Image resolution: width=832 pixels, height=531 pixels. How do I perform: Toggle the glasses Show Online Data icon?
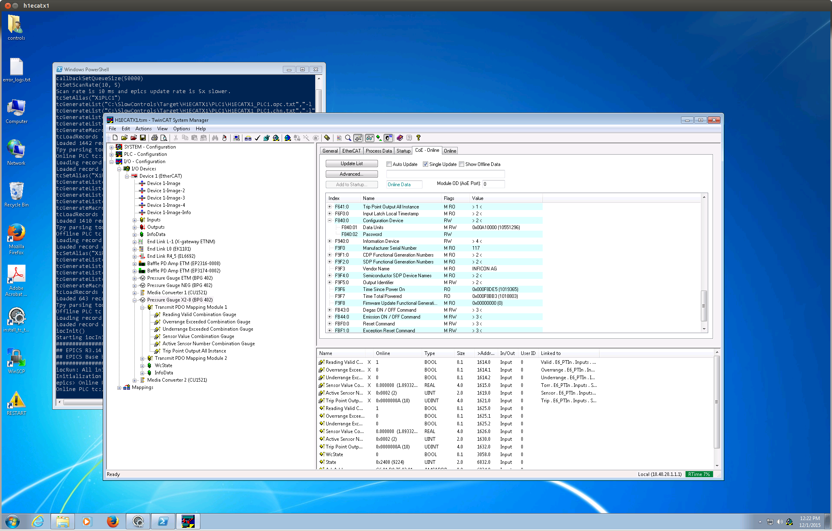point(369,138)
